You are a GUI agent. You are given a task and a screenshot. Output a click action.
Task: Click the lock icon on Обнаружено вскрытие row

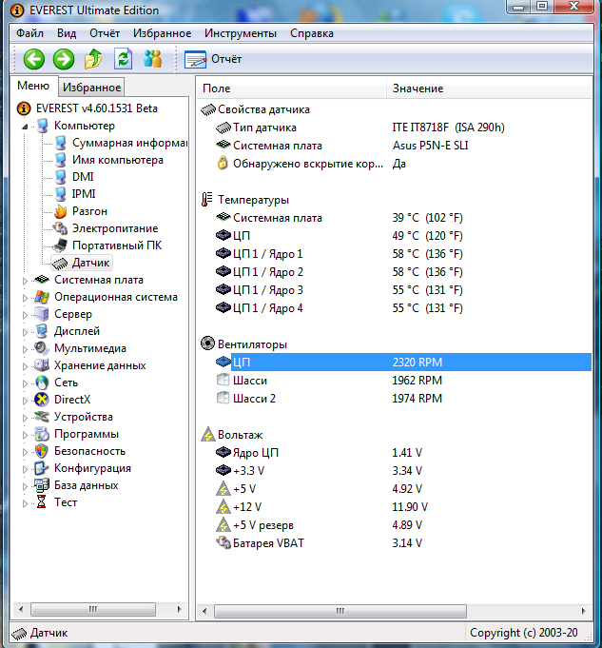[223, 163]
